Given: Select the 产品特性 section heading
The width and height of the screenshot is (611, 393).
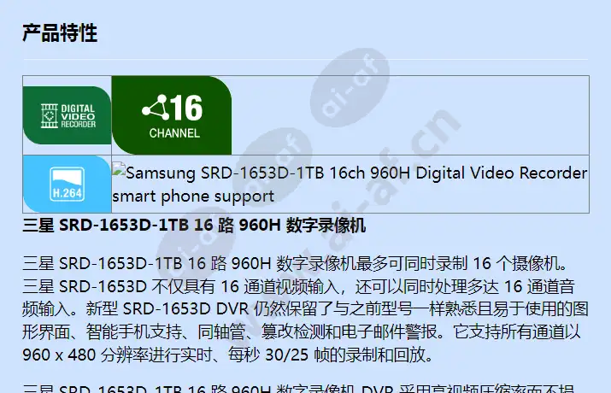Looking at the screenshot, I should point(60,32).
